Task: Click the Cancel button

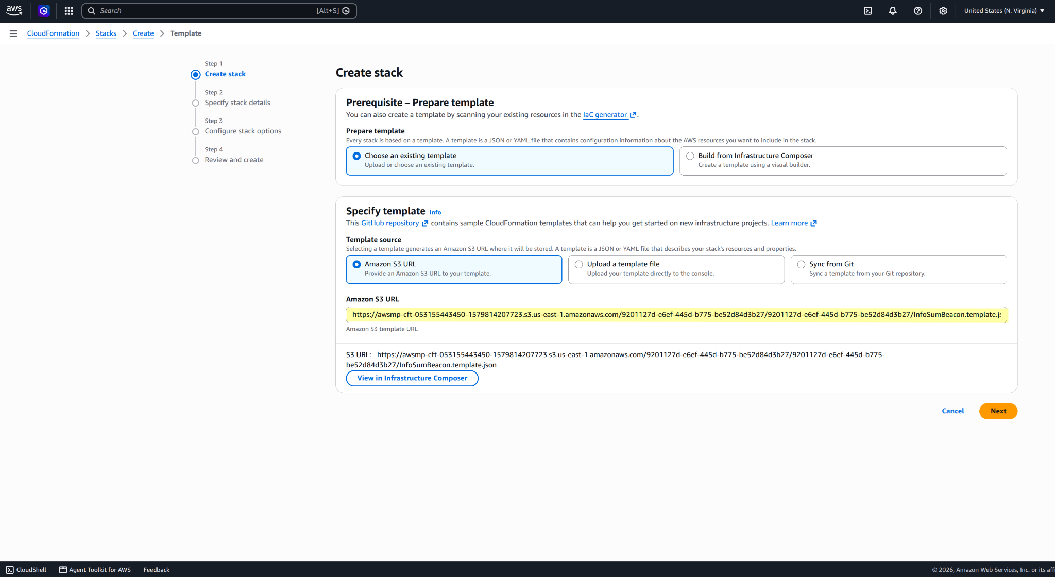Action: click(x=953, y=411)
